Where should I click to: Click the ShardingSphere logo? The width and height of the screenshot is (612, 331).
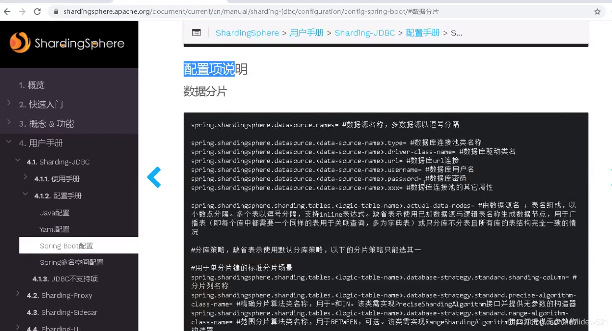67,43
